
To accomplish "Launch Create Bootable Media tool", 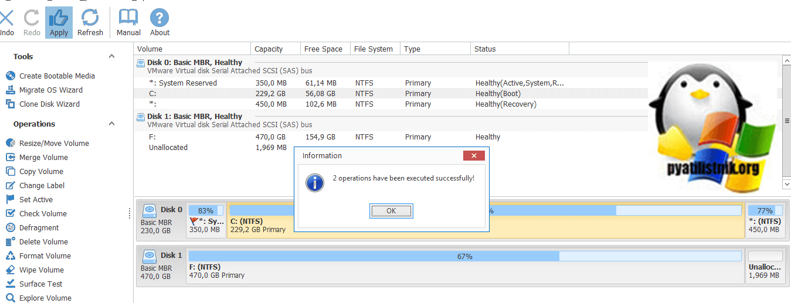I will (x=56, y=76).
